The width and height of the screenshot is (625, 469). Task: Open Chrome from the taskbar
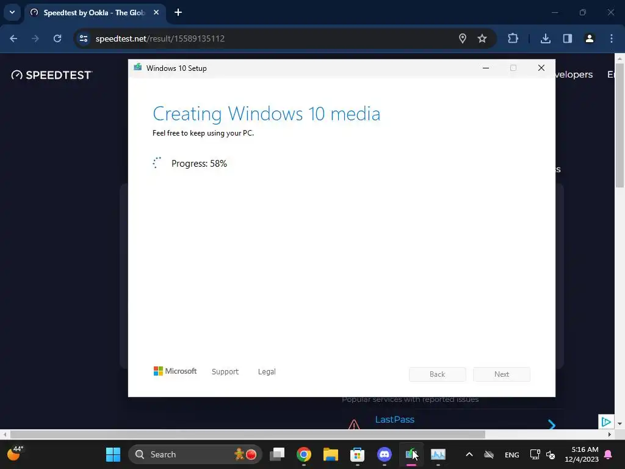click(304, 454)
